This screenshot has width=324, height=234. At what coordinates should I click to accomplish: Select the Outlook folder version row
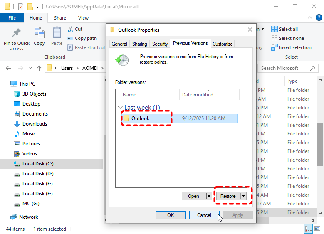179,118
